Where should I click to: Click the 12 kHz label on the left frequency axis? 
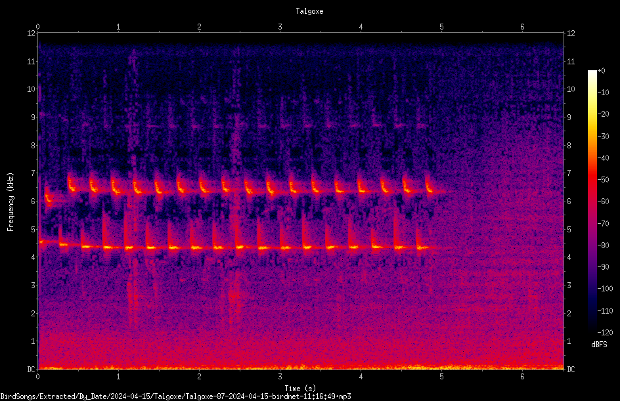(x=32, y=33)
